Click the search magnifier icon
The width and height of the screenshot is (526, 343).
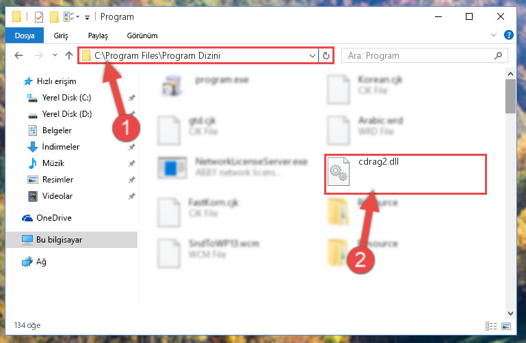(498, 55)
